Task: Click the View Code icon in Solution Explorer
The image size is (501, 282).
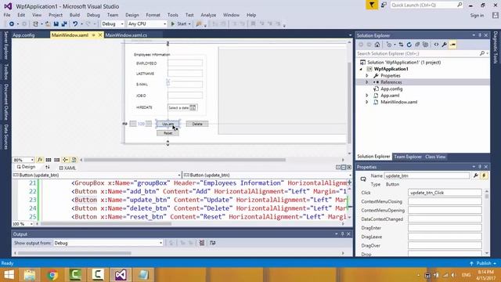Action: [436, 45]
